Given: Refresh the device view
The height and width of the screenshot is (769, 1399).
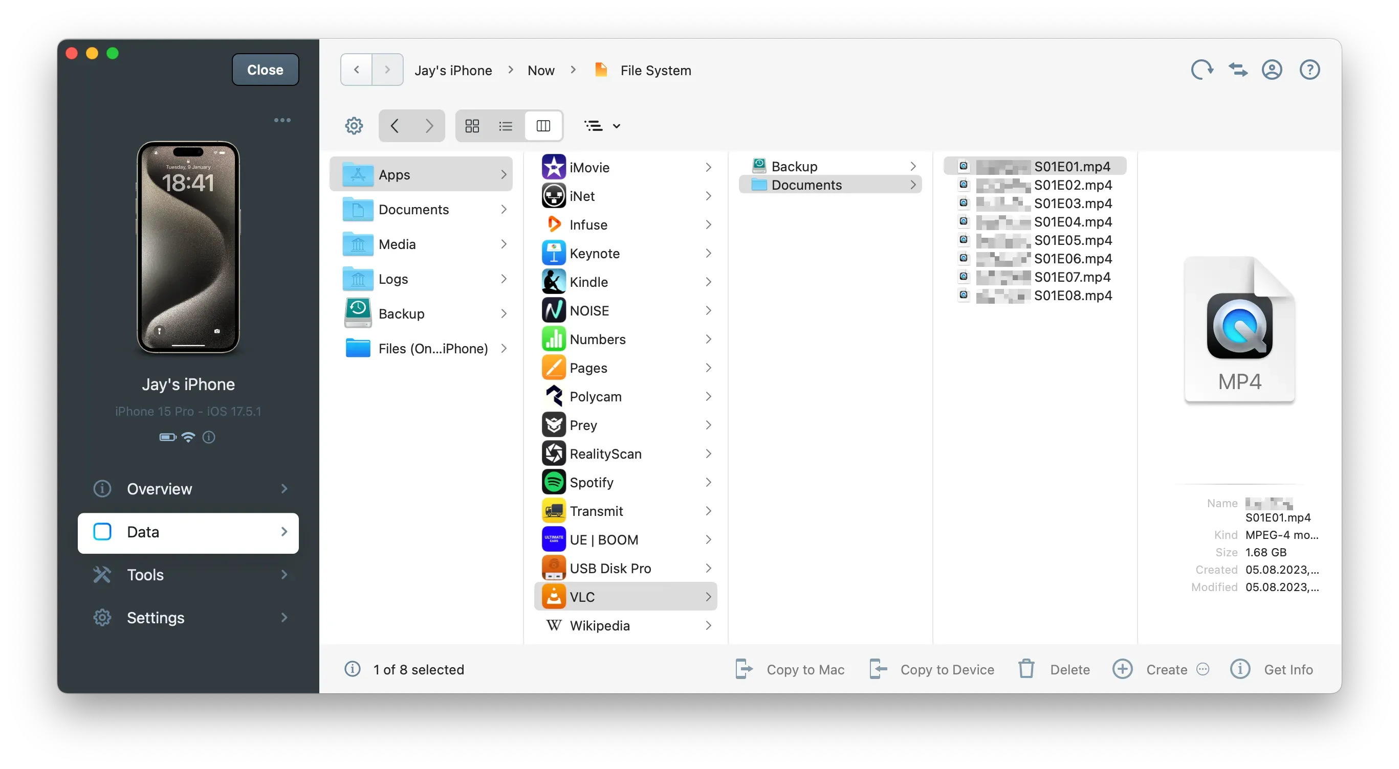Looking at the screenshot, I should pyautogui.click(x=1202, y=70).
